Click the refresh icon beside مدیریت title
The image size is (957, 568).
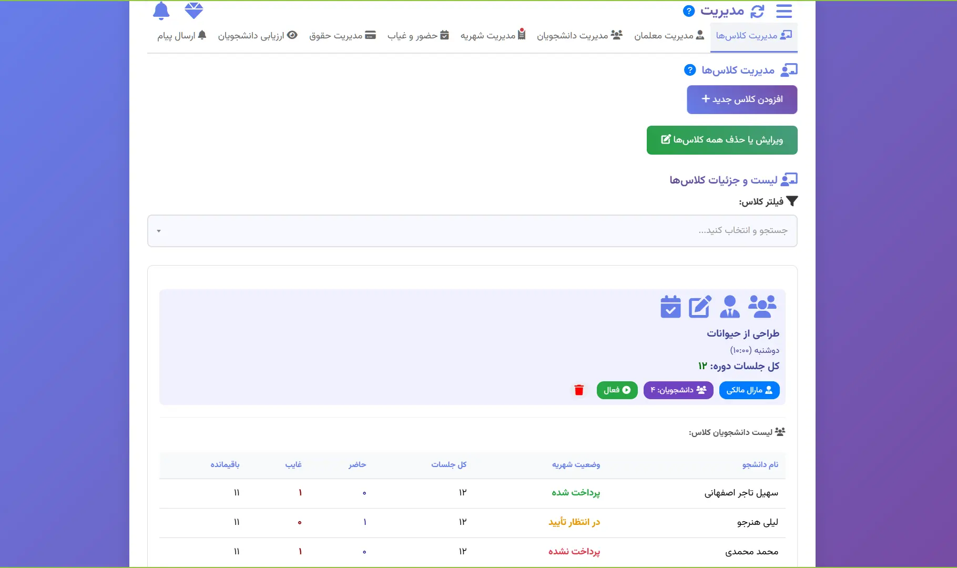tap(757, 11)
